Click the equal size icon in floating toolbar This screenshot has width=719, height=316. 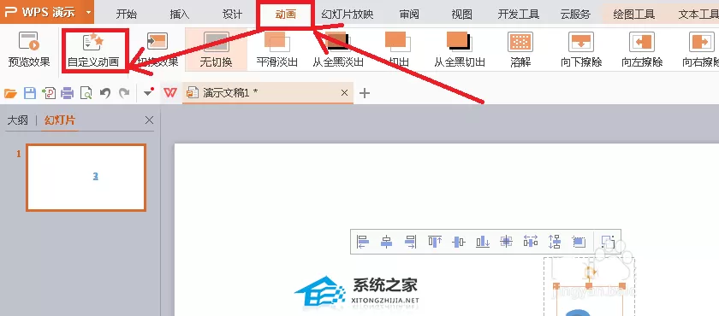pyautogui.click(x=579, y=242)
